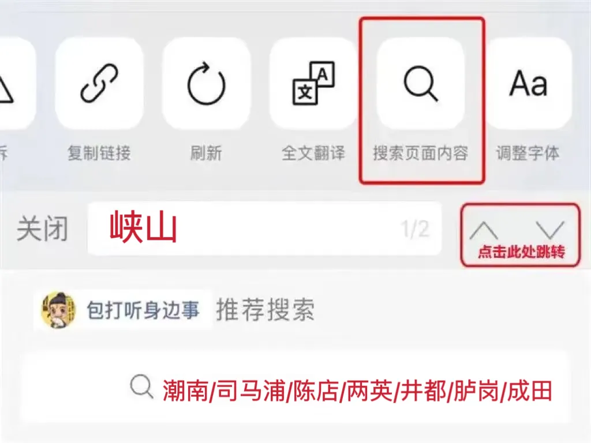Screen dimensions: 591x443
Task: Open the Aa adjust font icon
Action: (x=528, y=83)
